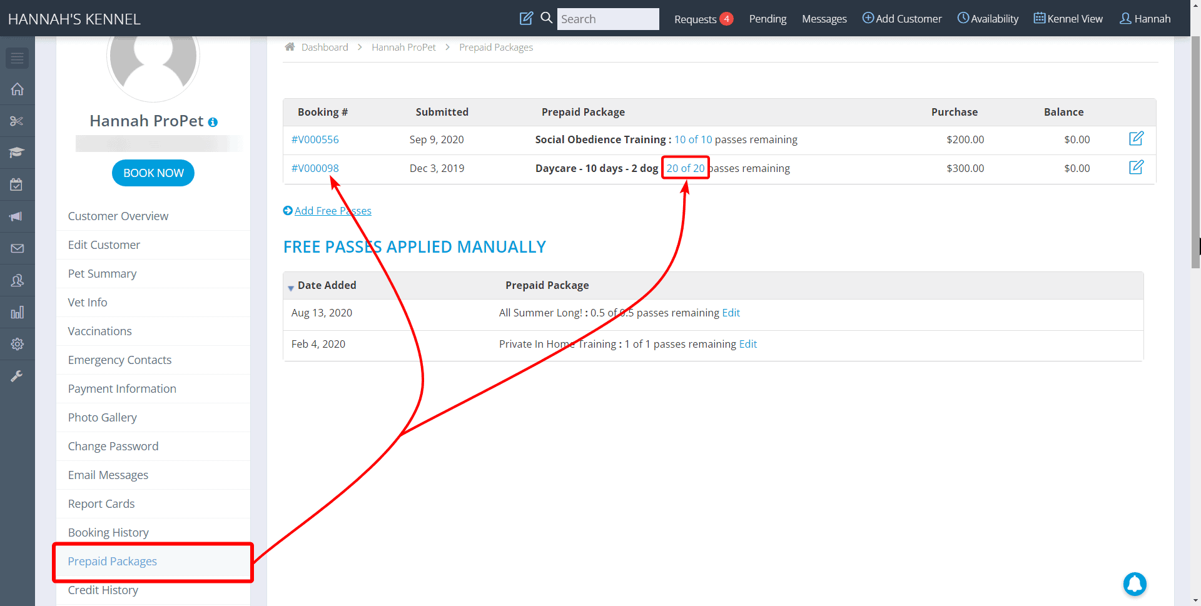Screen dimensions: 1201x606
Task: Click the scissors grooming icon in sidebar
Action: [x=17, y=121]
